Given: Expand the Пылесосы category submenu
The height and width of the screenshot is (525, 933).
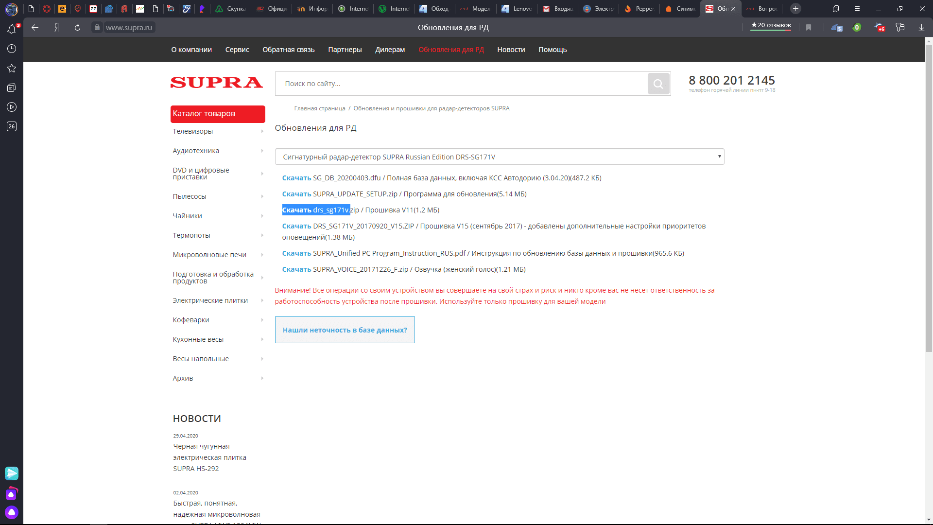Looking at the screenshot, I should pos(262,196).
